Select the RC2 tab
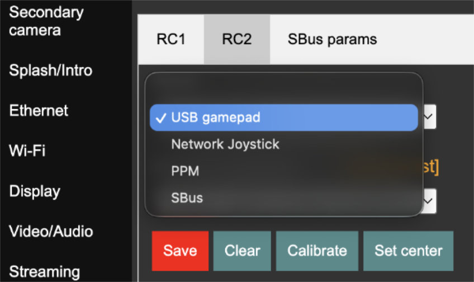 236,39
